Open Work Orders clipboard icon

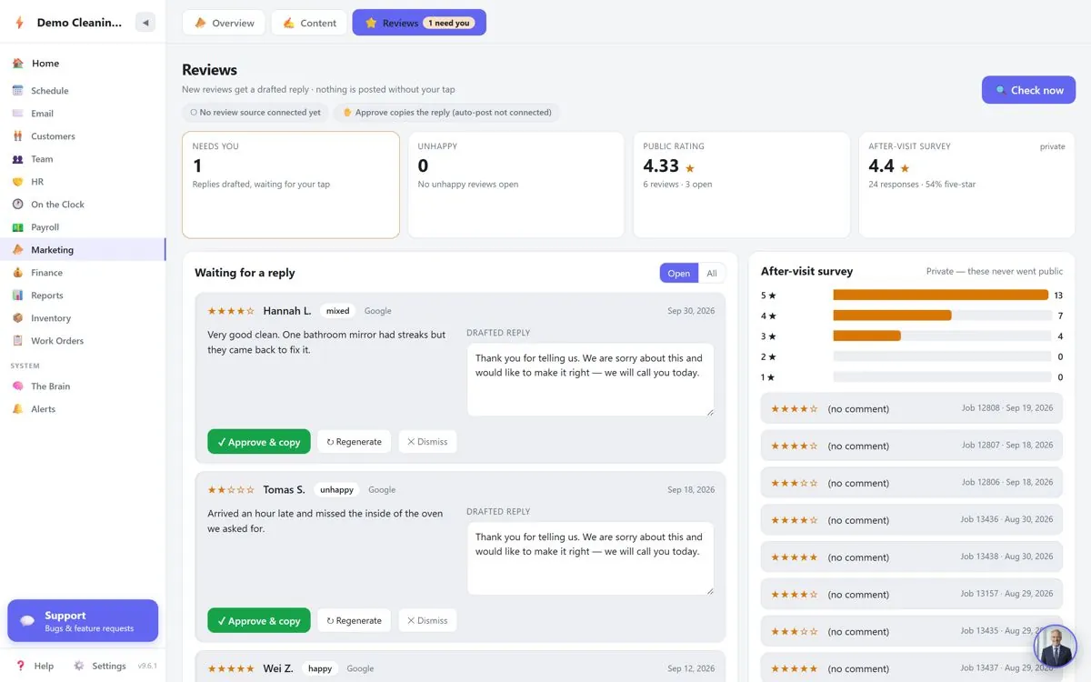coord(17,341)
